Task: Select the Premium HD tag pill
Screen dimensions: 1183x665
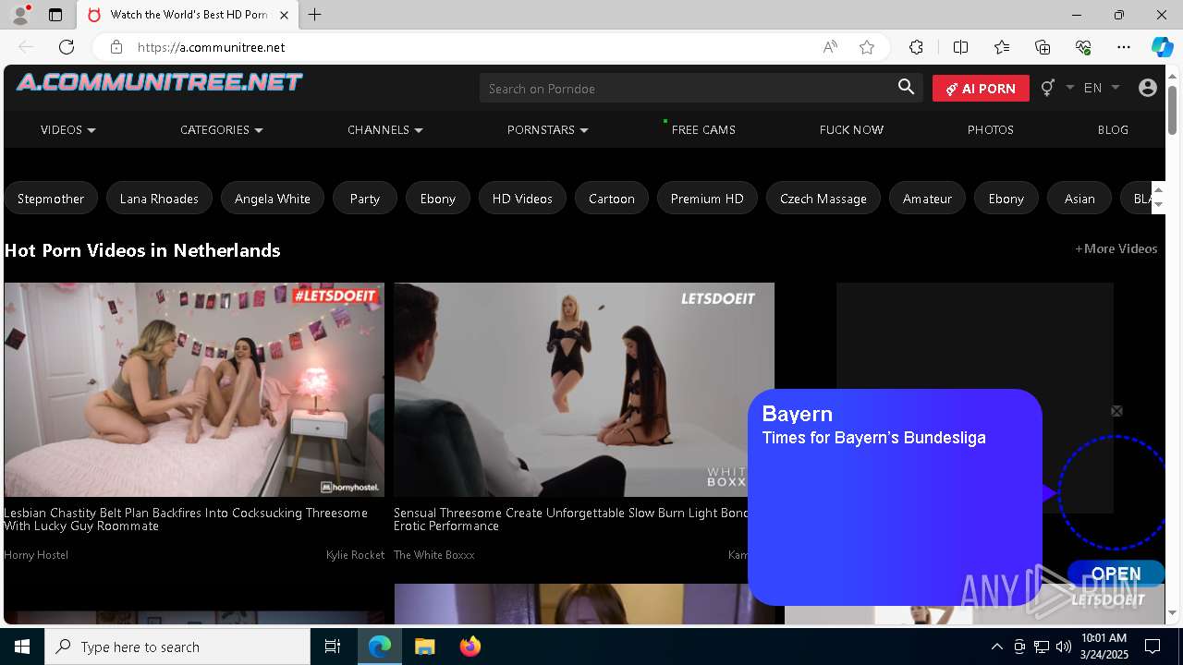Action: (707, 199)
